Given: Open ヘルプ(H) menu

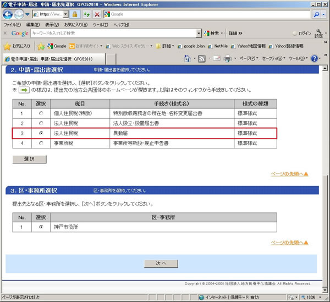Looking at the screenshot, I should 121,25.
